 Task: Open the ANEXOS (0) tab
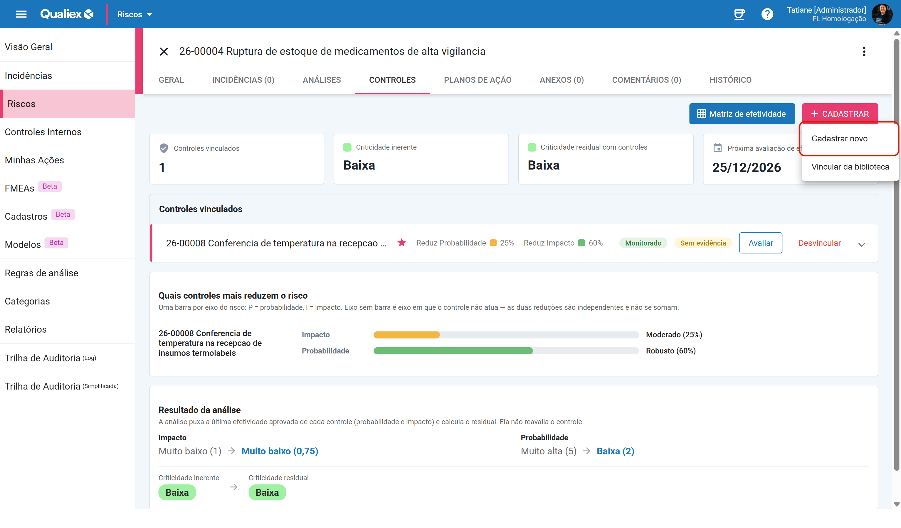coord(561,80)
